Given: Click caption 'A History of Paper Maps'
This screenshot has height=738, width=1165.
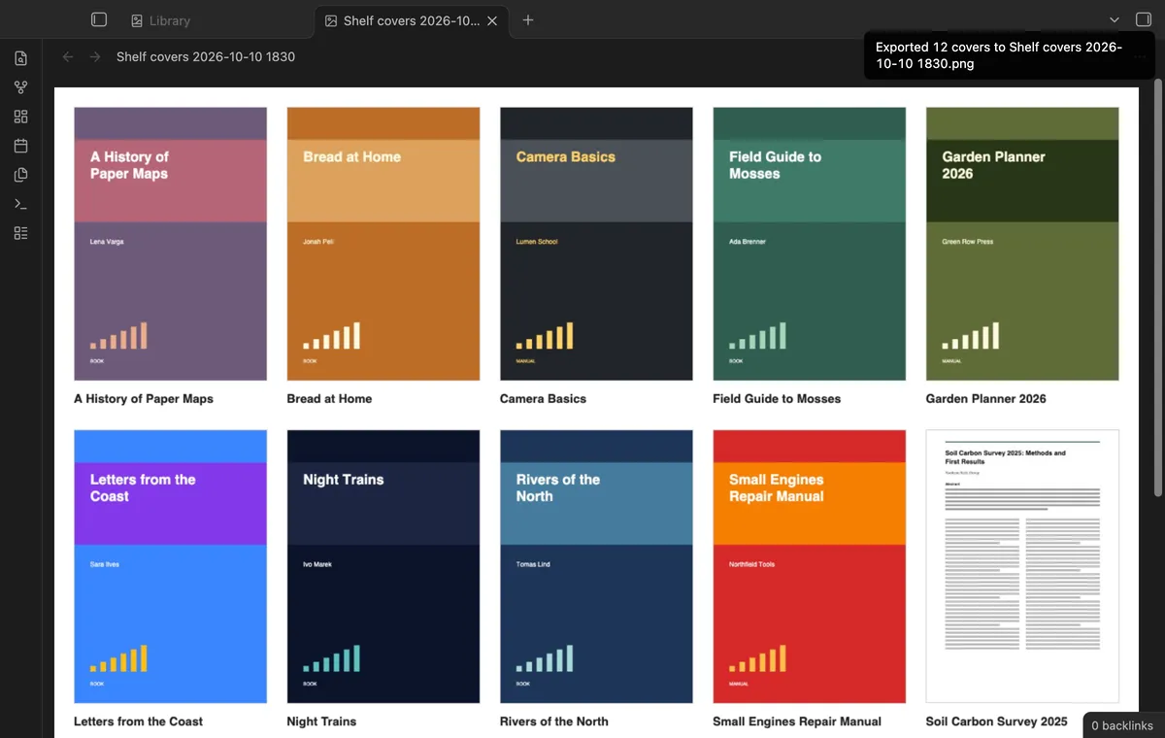Looking at the screenshot, I should pos(144,399).
